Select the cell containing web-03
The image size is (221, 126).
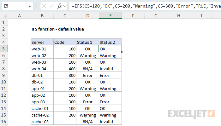(x=42, y=62)
